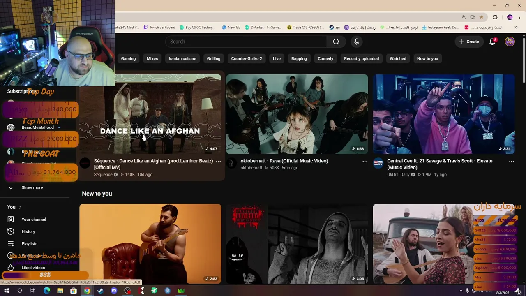Open Central Cee Elevate video title link
The image size is (526, 296).
click(440, 164)
